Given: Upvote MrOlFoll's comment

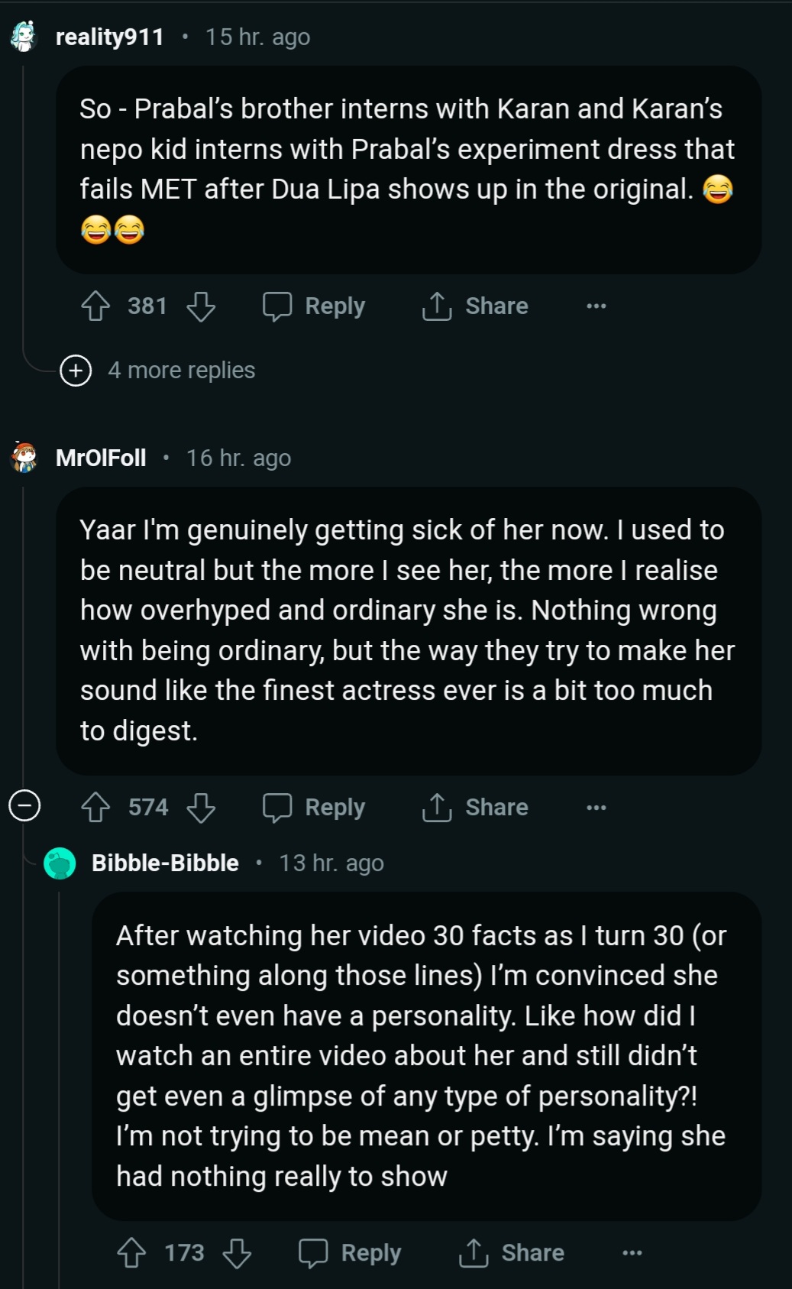Looking at the screenshot, I should click(95, 808).
